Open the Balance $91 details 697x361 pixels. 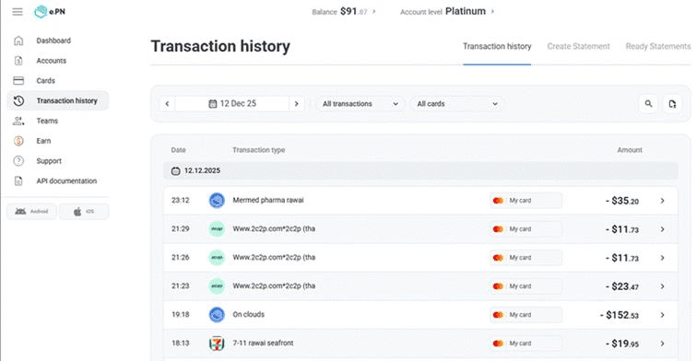(344, 12)
